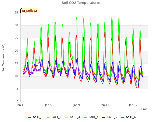Screen dimensions: 163x122
Task: Click the yellow SoilT_3 legend color marker
Action: pos(67,117)
